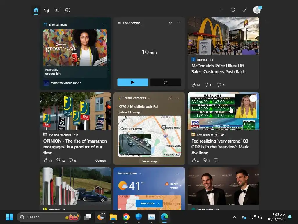Viewport: 298px width, 224px height.
Task: Dislike the McDonald's Price Hikes article
Action: (208, 85)
